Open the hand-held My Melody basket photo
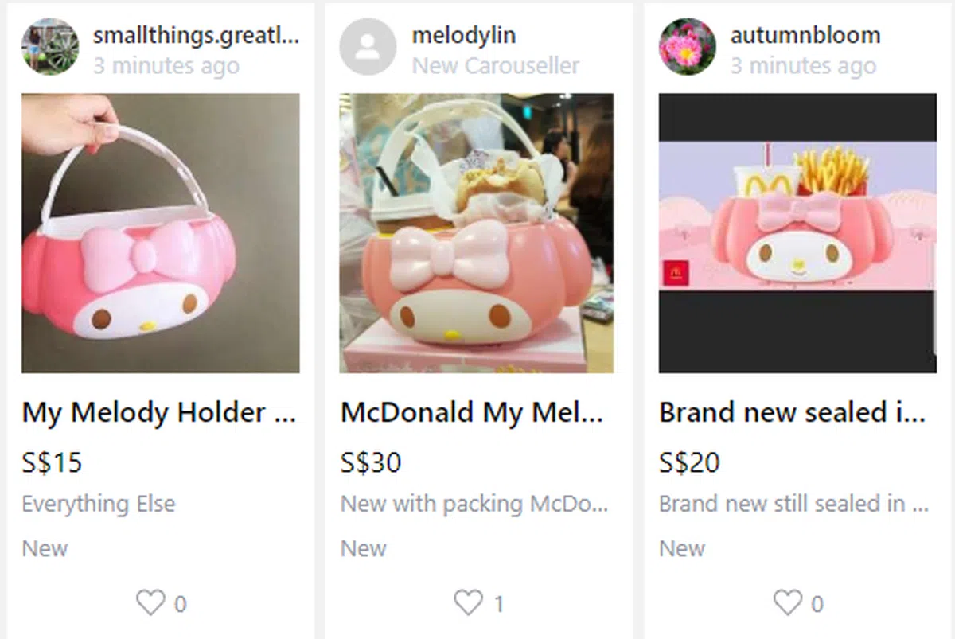 (x=161, y=233)
